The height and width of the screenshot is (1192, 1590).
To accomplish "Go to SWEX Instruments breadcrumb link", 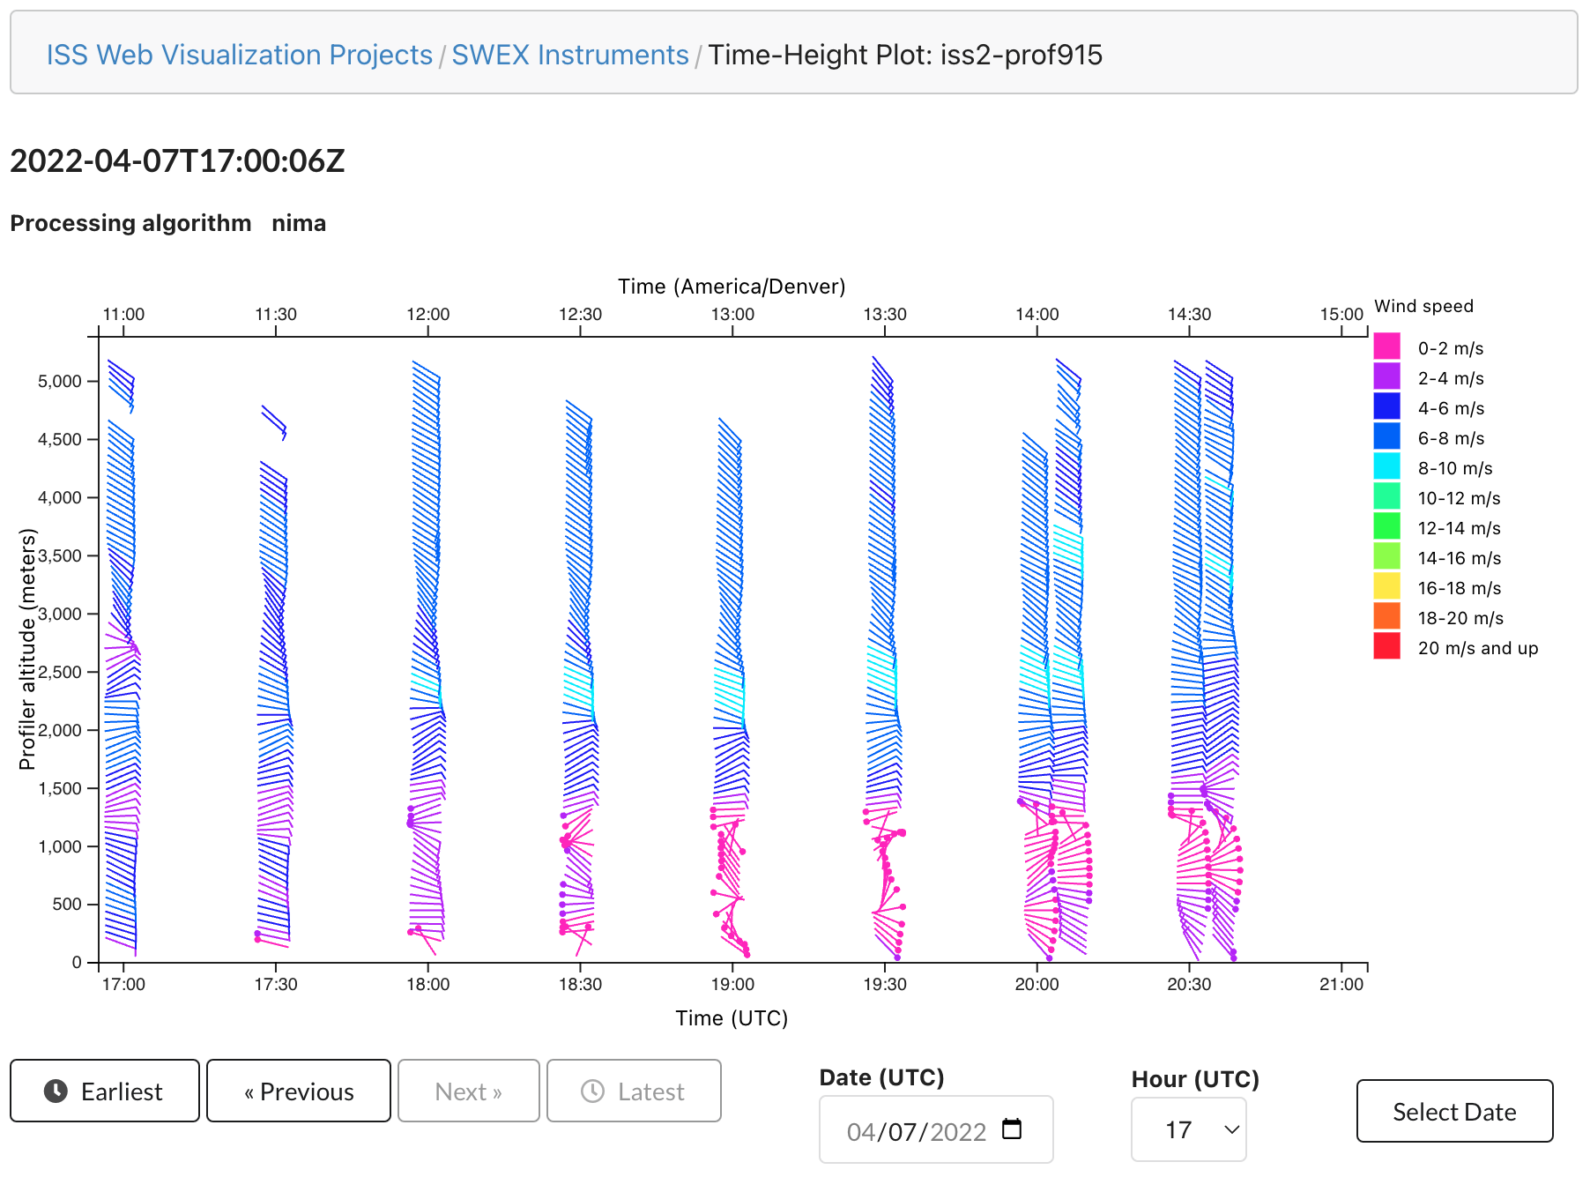I will coord(569,55).
